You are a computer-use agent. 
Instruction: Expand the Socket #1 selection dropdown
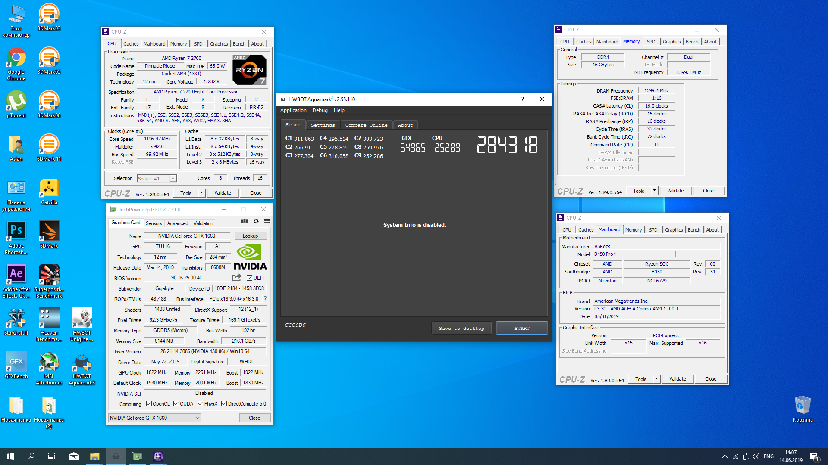click(x=173, y=179)
